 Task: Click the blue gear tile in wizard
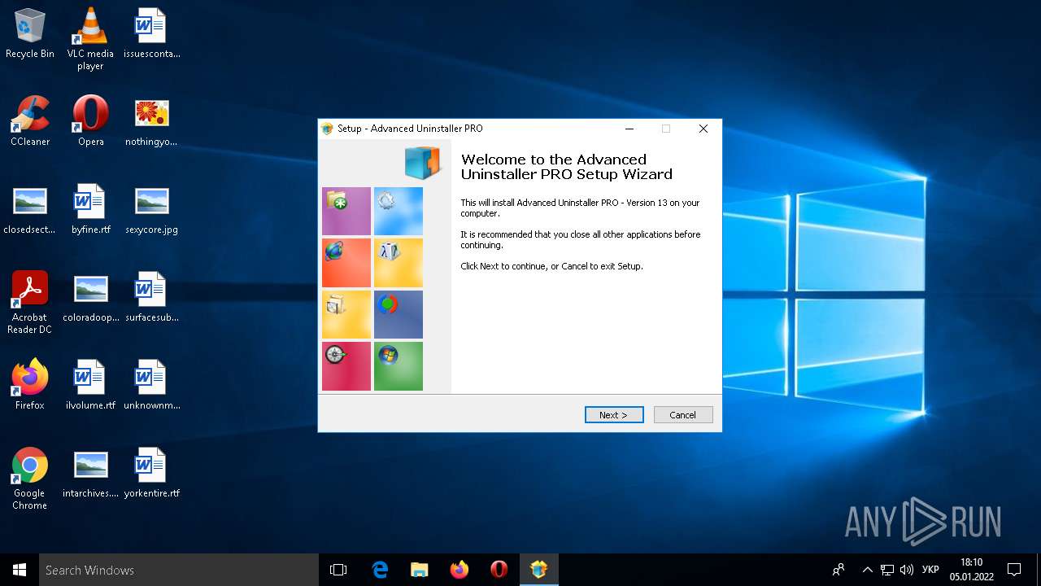(x=399, y=212)
